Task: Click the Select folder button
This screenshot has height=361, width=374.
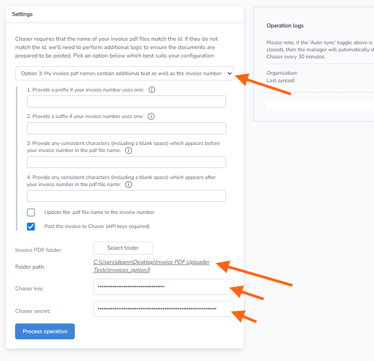Action: [x=123, y=248]
